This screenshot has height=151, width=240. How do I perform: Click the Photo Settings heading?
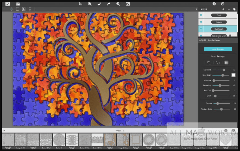click(218, 56)
